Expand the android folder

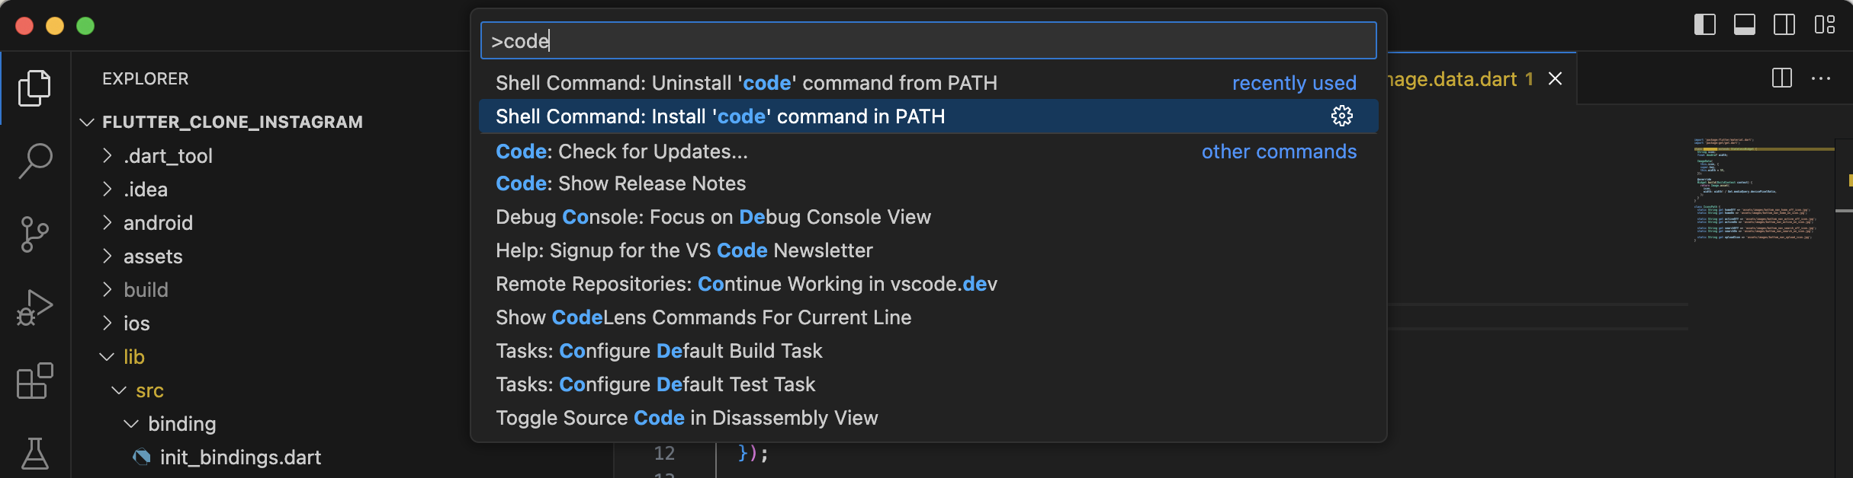coord(158,223)
